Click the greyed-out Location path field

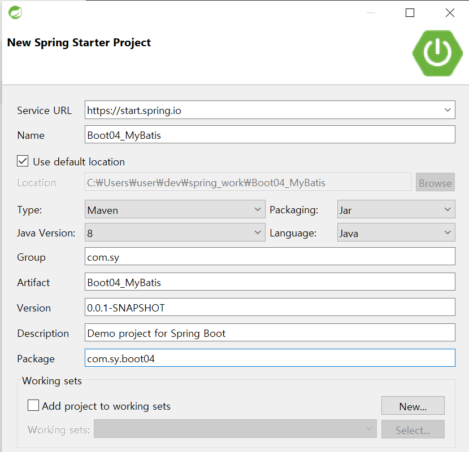coord(248,182)
